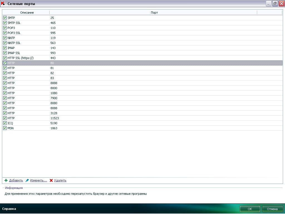Sort by the Порт column header
285x214 pixels.
coord(154,13)
